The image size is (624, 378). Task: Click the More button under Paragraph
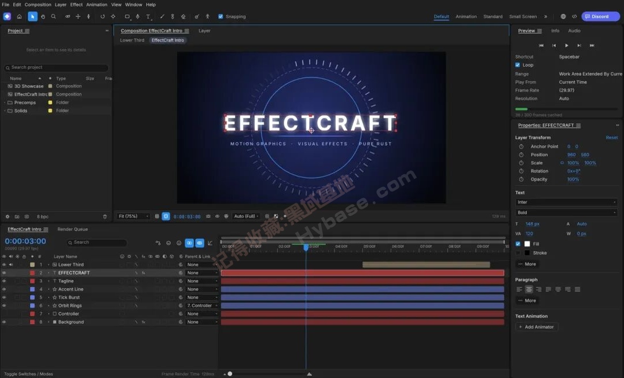point(527,301)
